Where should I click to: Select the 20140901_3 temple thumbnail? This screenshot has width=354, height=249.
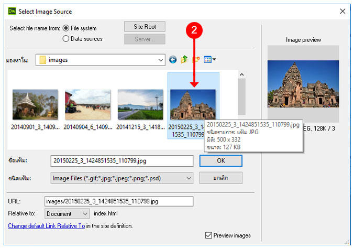pyautogui.click(x=35, y=105)
